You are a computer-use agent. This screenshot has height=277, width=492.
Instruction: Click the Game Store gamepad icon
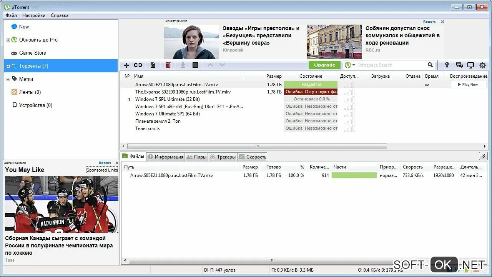point(14,53)
